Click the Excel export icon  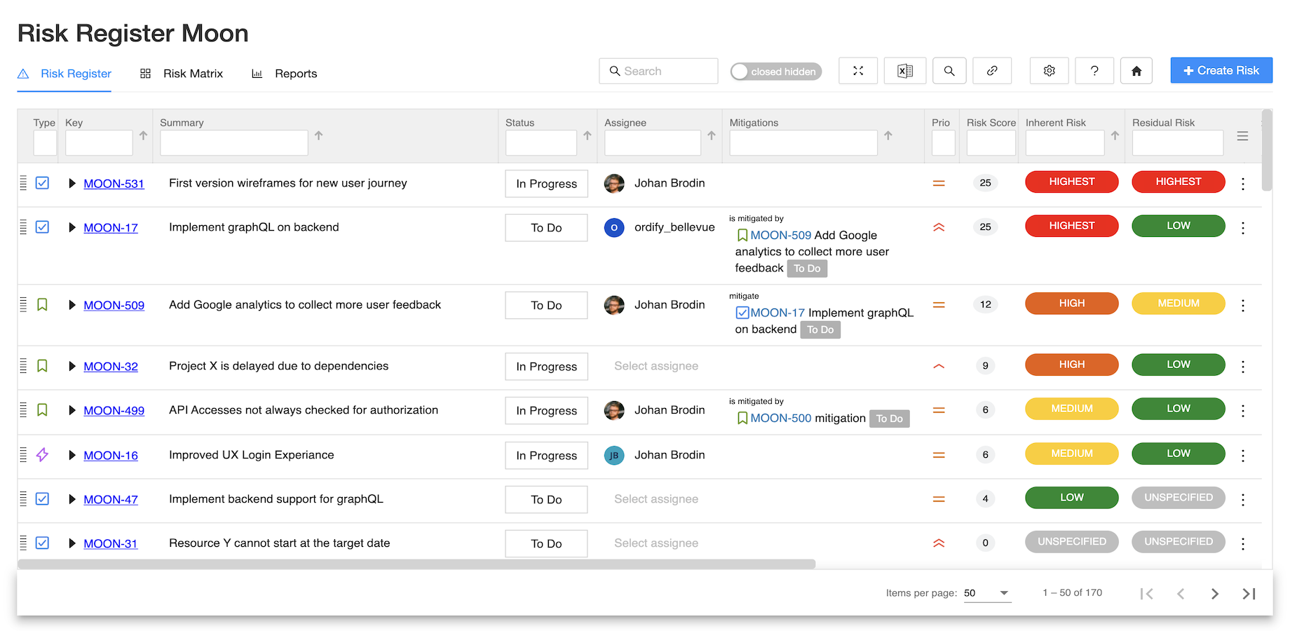[904, 71]
